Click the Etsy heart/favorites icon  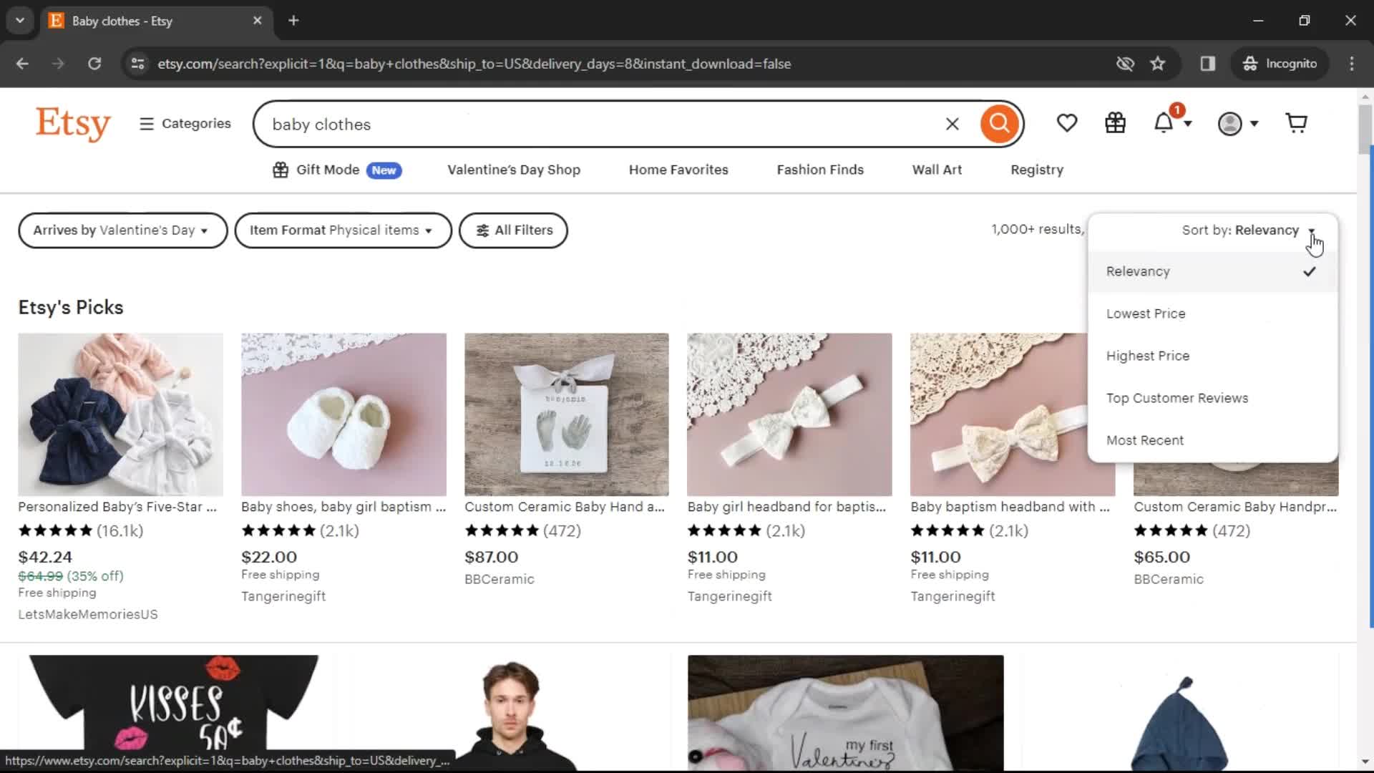click(1067, 124)
